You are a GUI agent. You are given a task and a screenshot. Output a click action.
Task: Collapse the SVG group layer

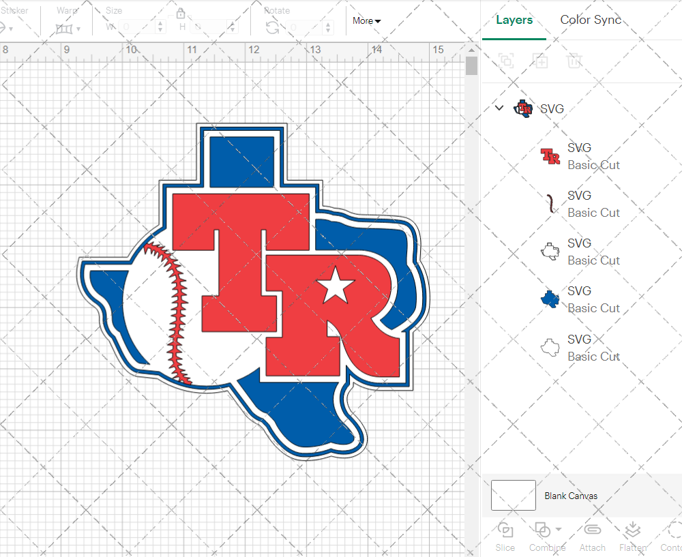pos(499,108)
